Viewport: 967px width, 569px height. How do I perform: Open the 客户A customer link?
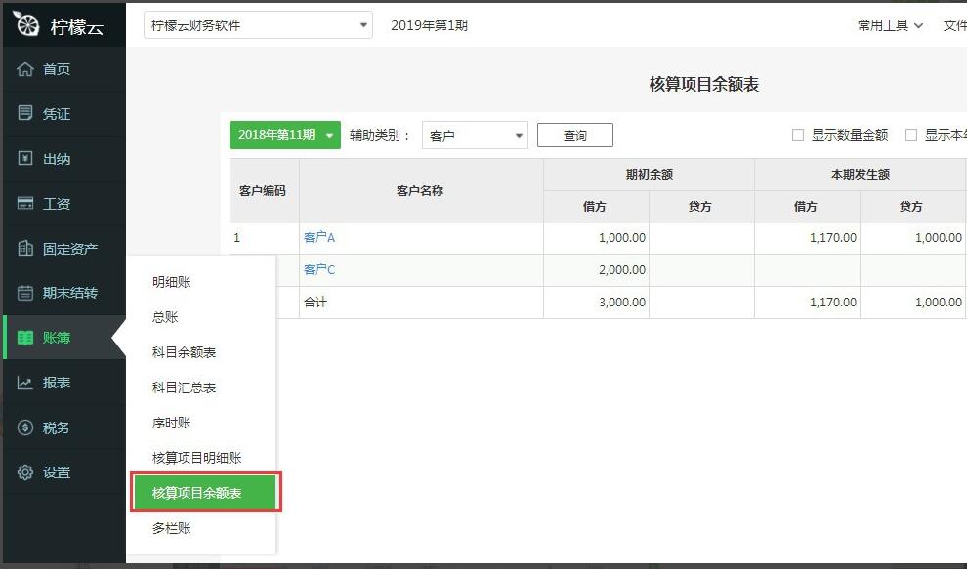click(x=319, y=237)
